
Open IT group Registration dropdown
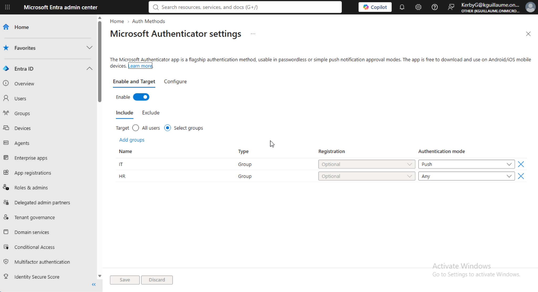coord(366,164)
